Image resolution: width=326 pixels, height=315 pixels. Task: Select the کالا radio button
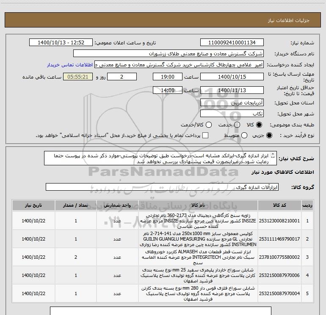259,125
